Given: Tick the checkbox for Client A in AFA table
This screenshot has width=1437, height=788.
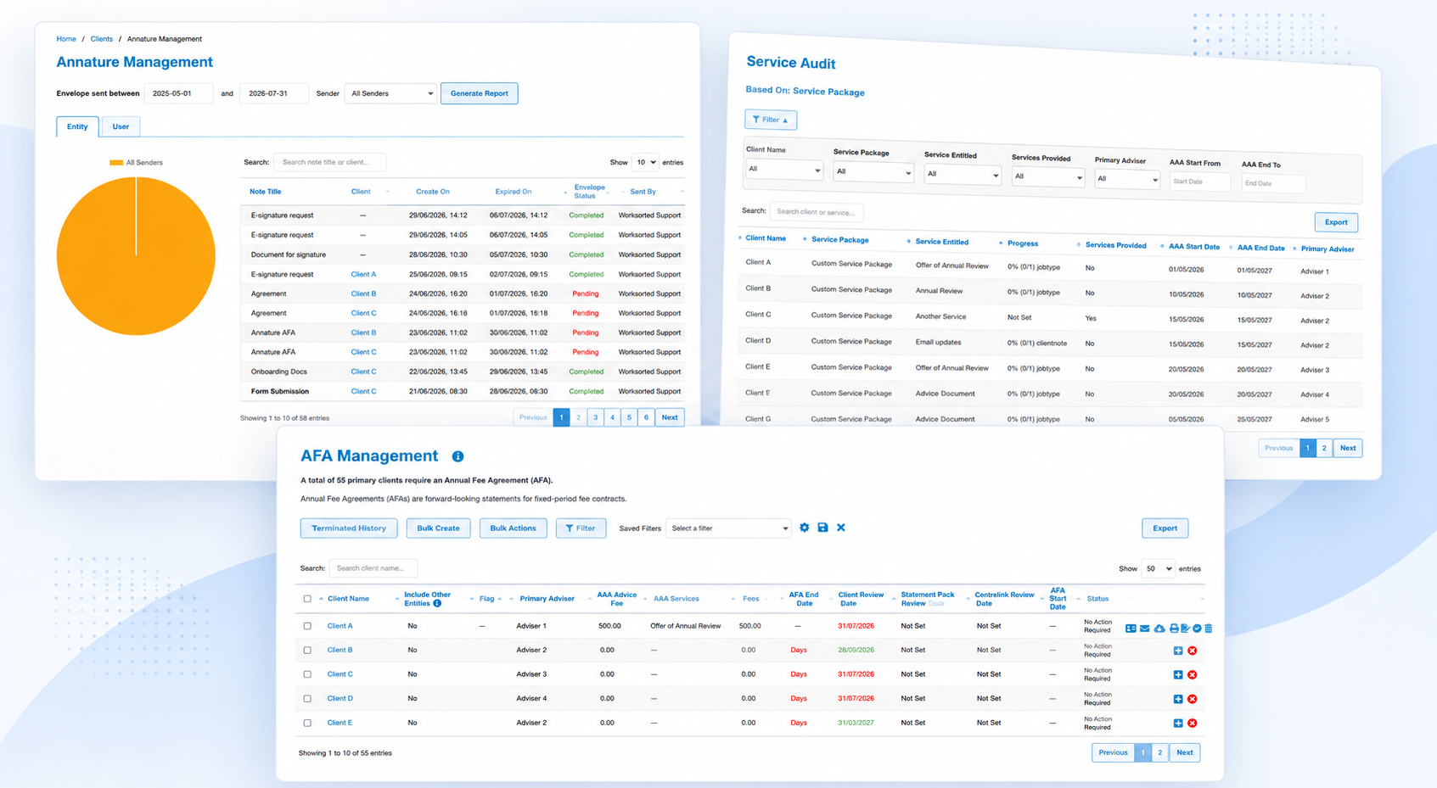Looking at the screenshot, I should coord(307,626).
